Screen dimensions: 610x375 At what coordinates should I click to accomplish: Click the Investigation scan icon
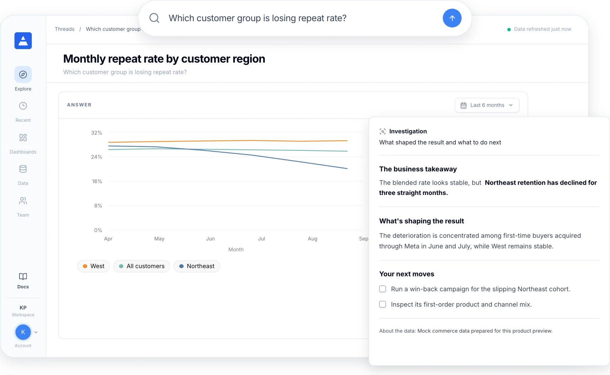[383, 131]
